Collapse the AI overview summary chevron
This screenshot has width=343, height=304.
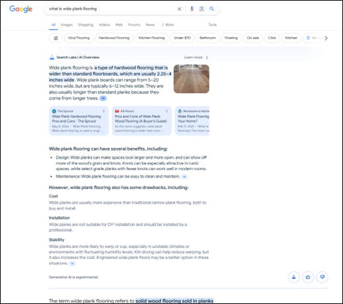(x=103, y=98)
